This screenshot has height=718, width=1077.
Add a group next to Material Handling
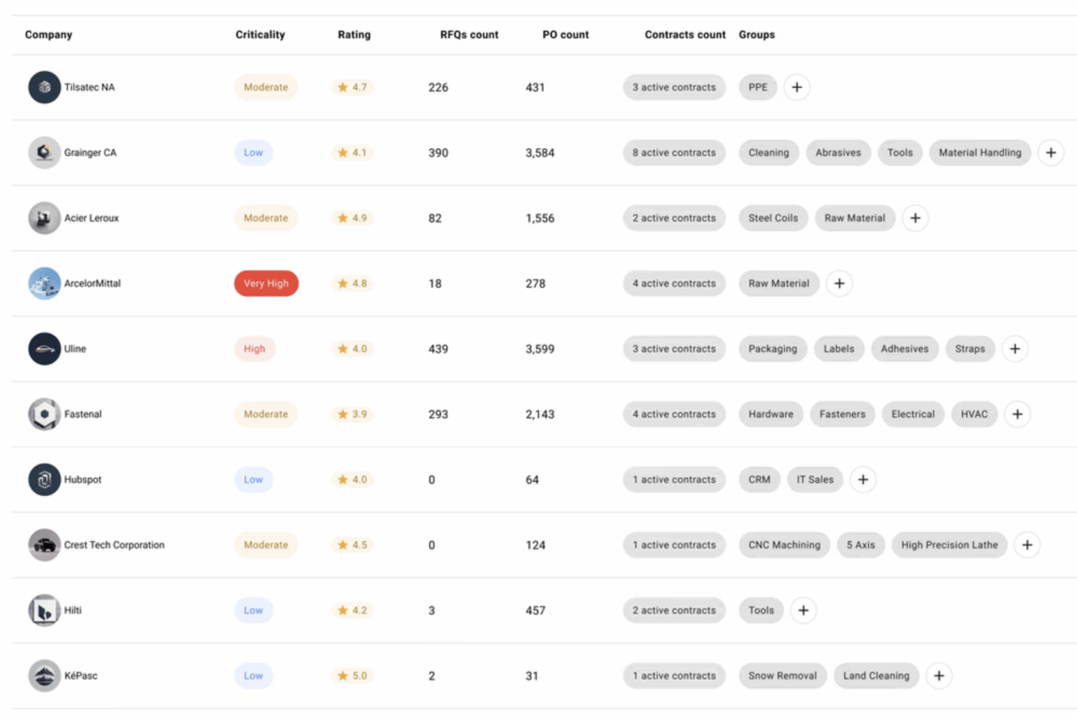[1050, 153]
